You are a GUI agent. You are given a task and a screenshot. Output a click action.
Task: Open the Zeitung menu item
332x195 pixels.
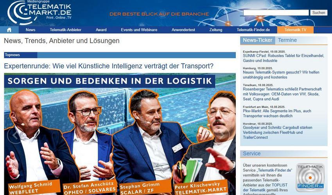click(x=216, y=30)
